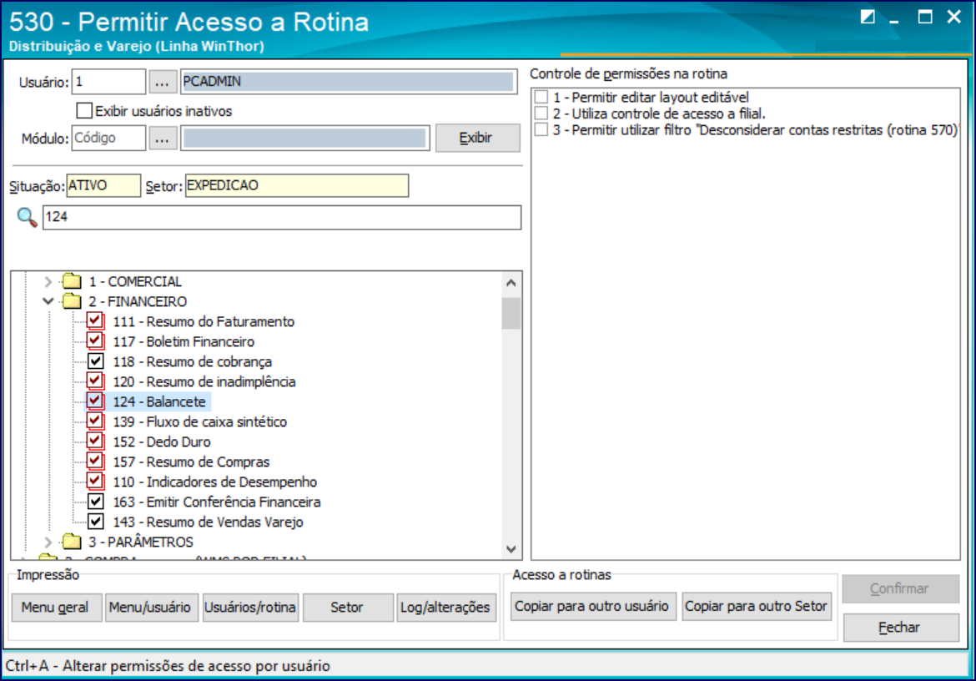Viewport: 976px width, 681px height.
Task: Click scrollbar up arrow in routine tree
Action: click(511, 283)
